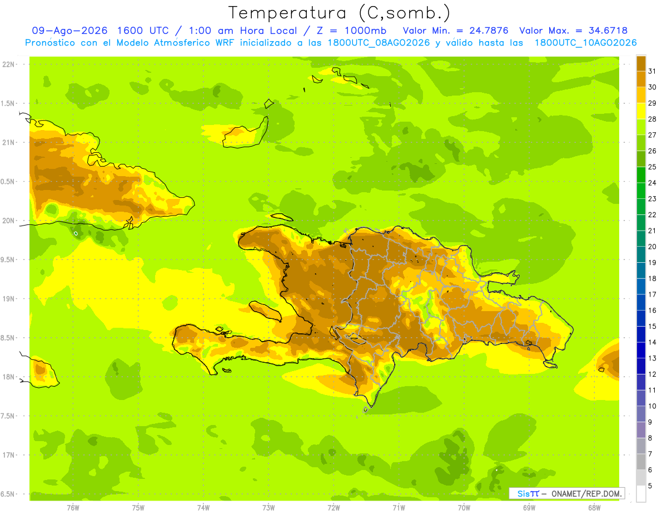Screen dimensions: 667x515
Task: Click the "19N" latitude axis label
Action: [x=8, y=299]
